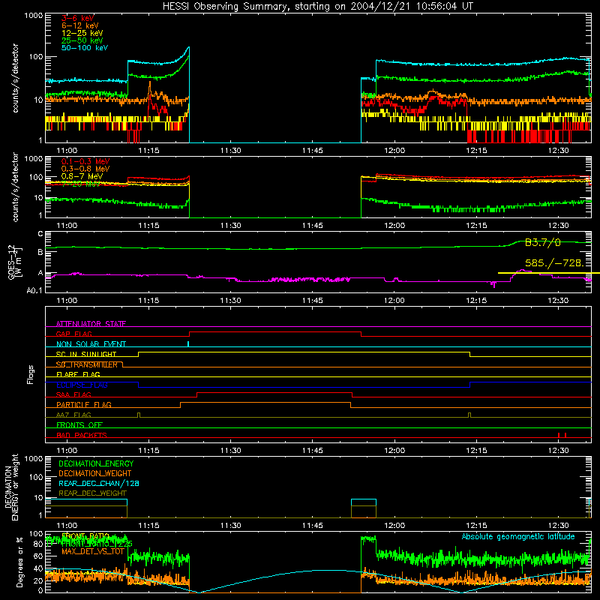
Task: Click the 0.1-0.3 MeV legend label
Action: point(85,161)
